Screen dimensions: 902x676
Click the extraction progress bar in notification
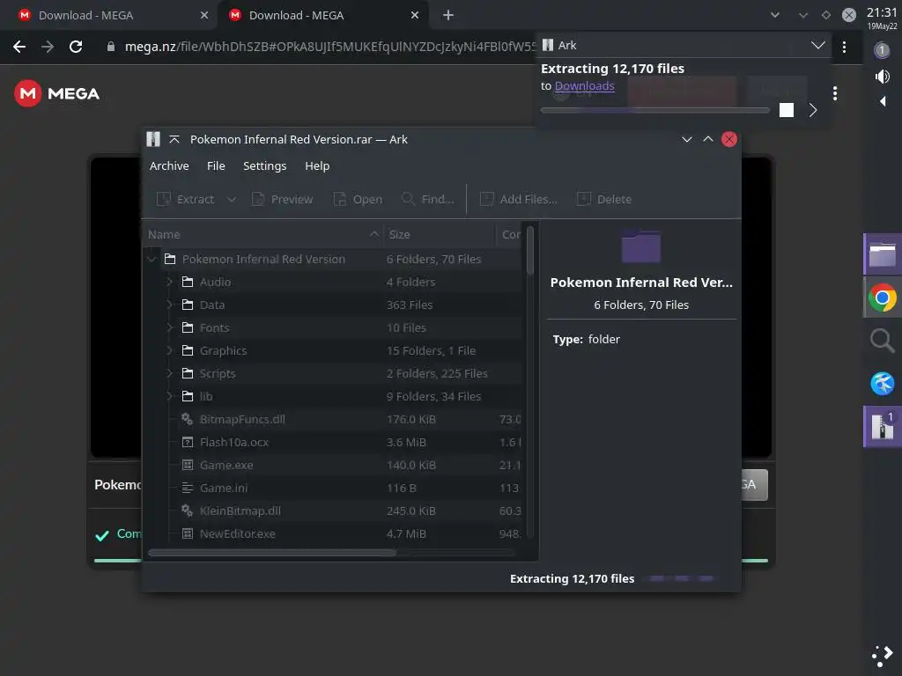click(654, 110)
